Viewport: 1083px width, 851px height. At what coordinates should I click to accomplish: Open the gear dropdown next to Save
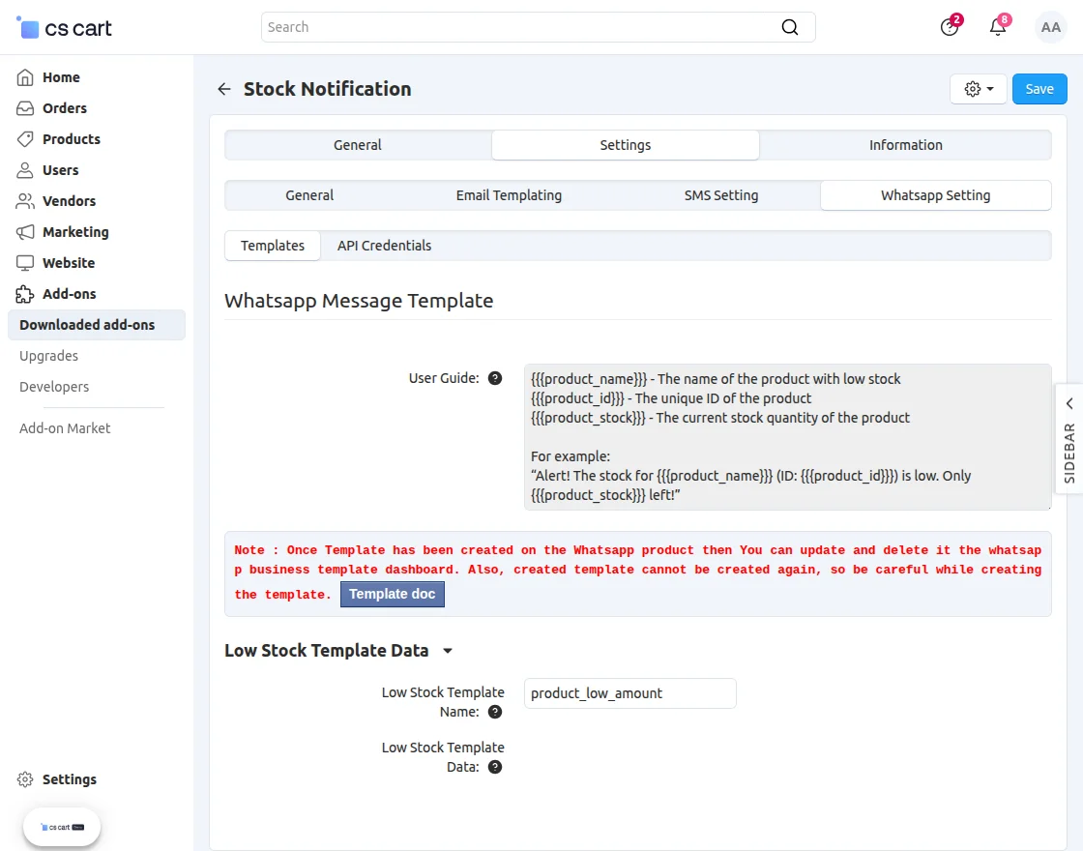pyautogui.click(x=979, y=89)
